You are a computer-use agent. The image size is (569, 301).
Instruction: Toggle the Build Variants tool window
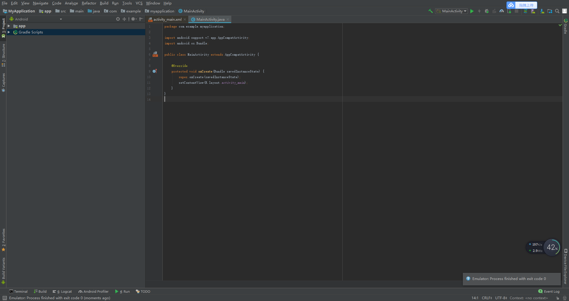(x=4, y=271)
